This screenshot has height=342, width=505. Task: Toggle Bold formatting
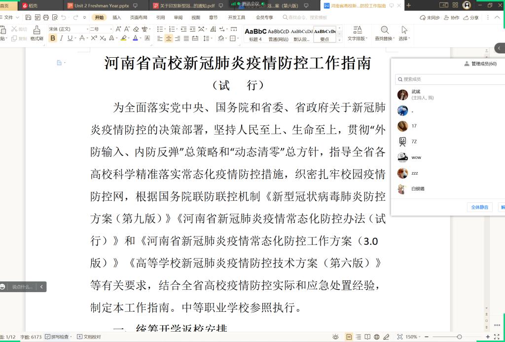(53, 38)
